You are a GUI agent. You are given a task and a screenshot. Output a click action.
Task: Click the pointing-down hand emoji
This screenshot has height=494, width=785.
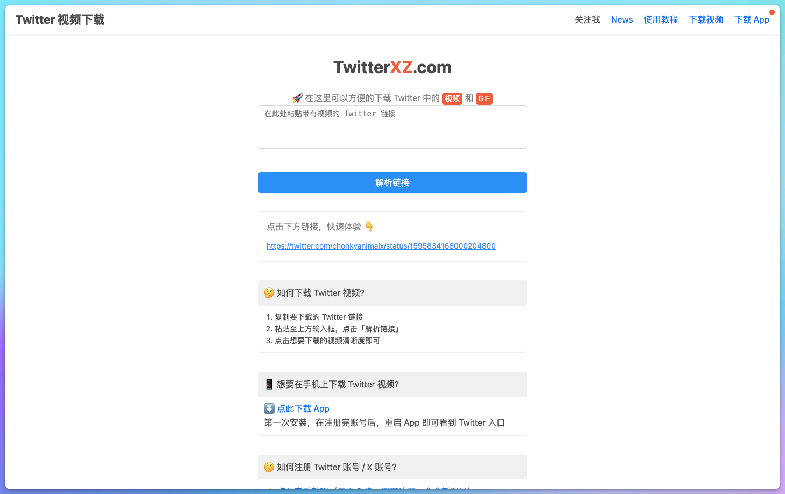(369, 227)
